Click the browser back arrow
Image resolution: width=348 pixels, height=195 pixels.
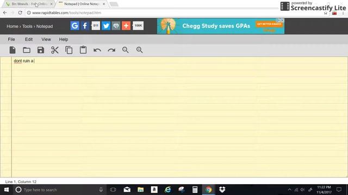5,13
